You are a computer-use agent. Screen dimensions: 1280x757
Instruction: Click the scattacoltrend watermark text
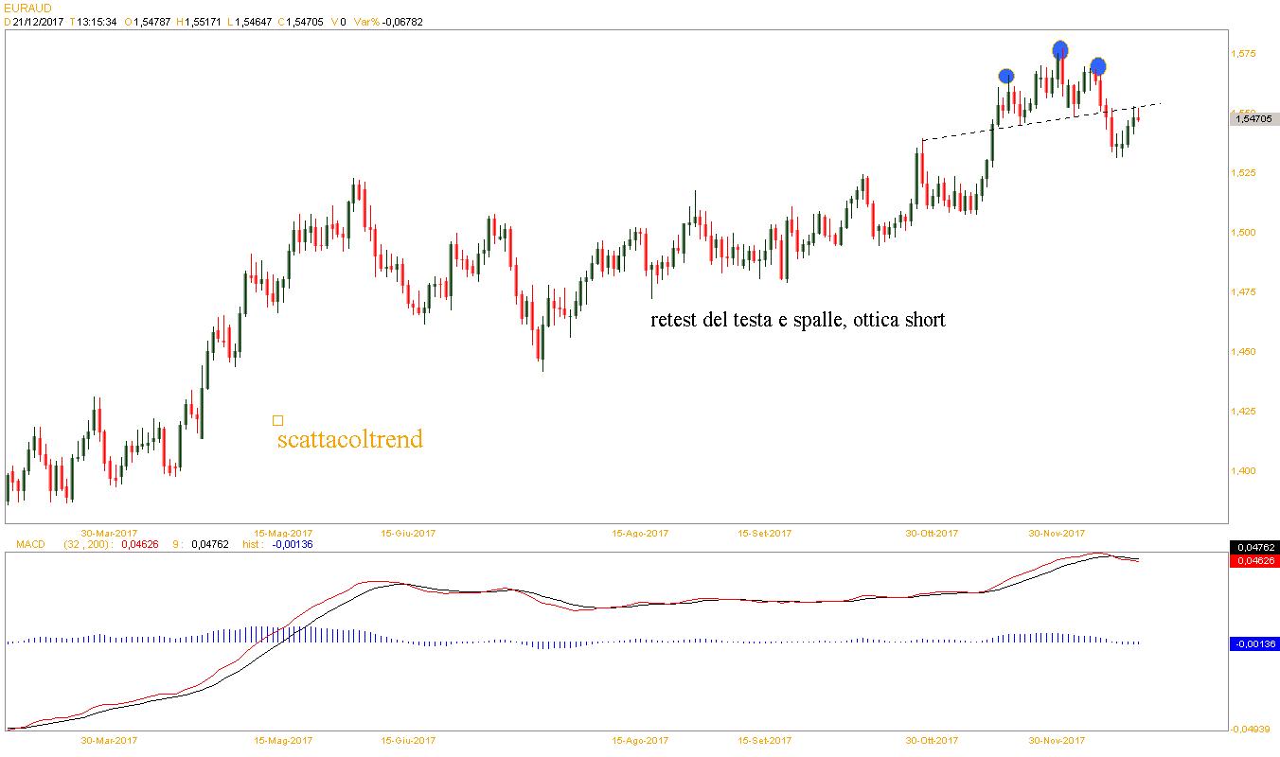[349, 440]
